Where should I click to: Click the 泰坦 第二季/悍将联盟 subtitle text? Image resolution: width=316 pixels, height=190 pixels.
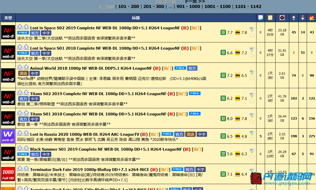[36, 104]
